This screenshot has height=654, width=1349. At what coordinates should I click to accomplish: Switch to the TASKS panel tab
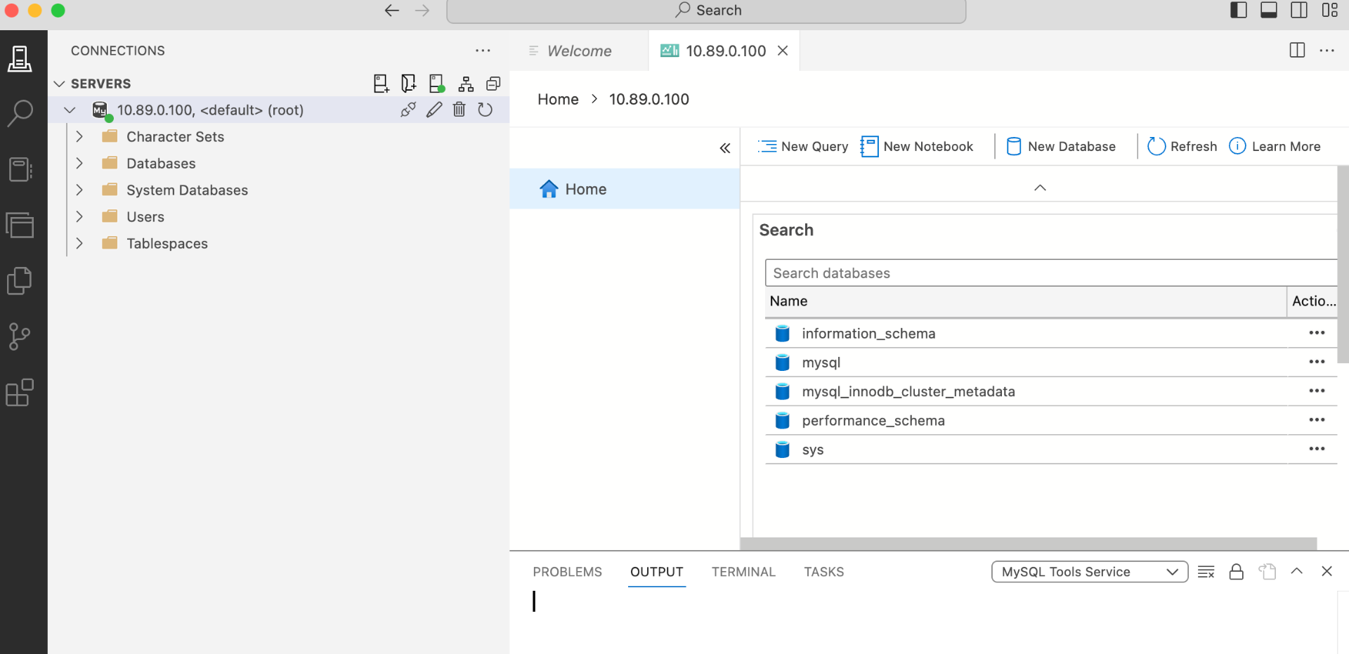coord(824,572)
